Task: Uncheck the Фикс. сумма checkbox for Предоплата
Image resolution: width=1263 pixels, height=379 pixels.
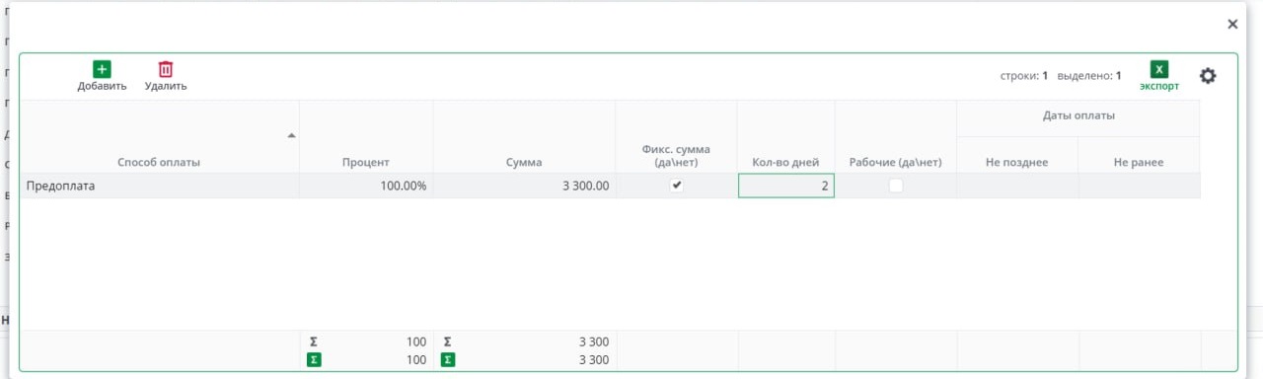Action: [677, 186]
